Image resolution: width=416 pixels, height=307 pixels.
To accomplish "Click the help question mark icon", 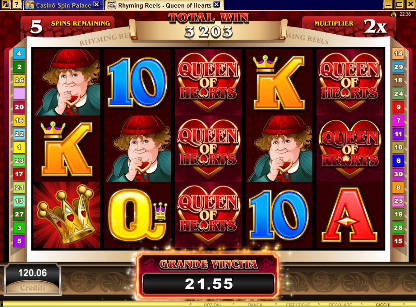I will coord(16,4).
